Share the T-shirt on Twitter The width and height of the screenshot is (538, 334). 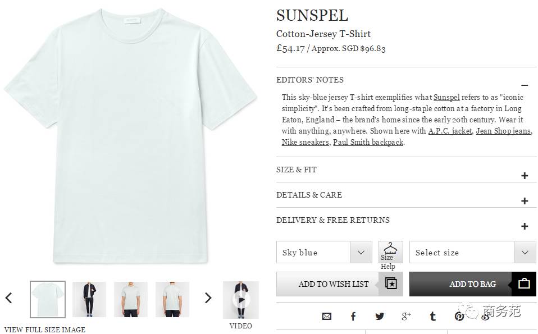click(x=380, y=317)
